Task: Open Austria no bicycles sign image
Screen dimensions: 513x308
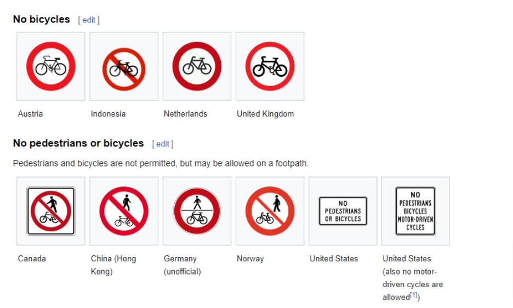Action: point(51,66)
